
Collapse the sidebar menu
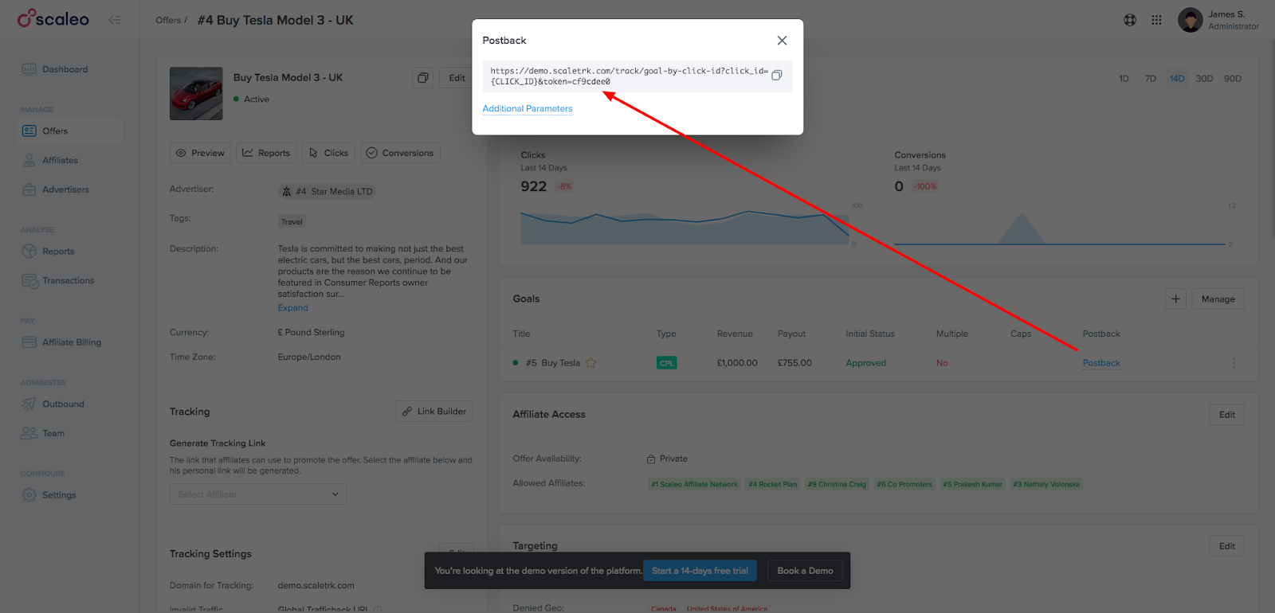[115, 20]
